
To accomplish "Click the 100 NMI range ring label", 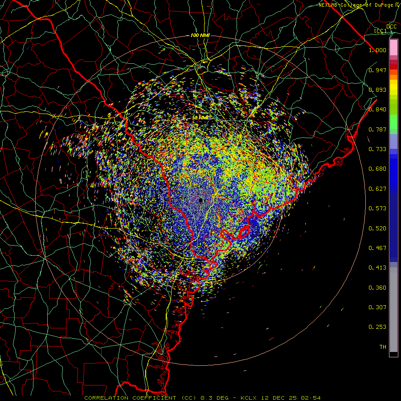I will click(200, 35).
